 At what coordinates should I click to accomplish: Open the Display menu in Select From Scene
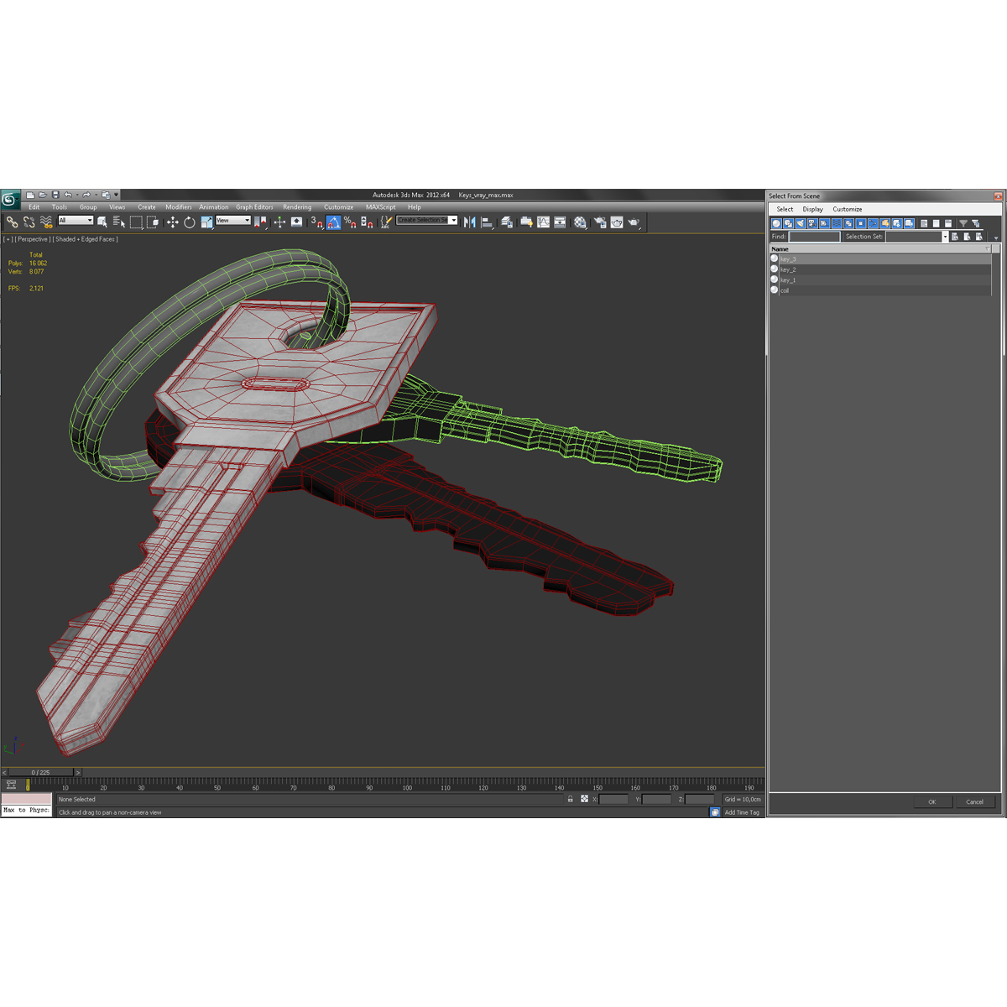tap(812, 208)
